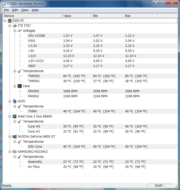Collapse the ITE IT87 tree node
180x190 pixels.
pyautogui.click(x=10, y=26)
